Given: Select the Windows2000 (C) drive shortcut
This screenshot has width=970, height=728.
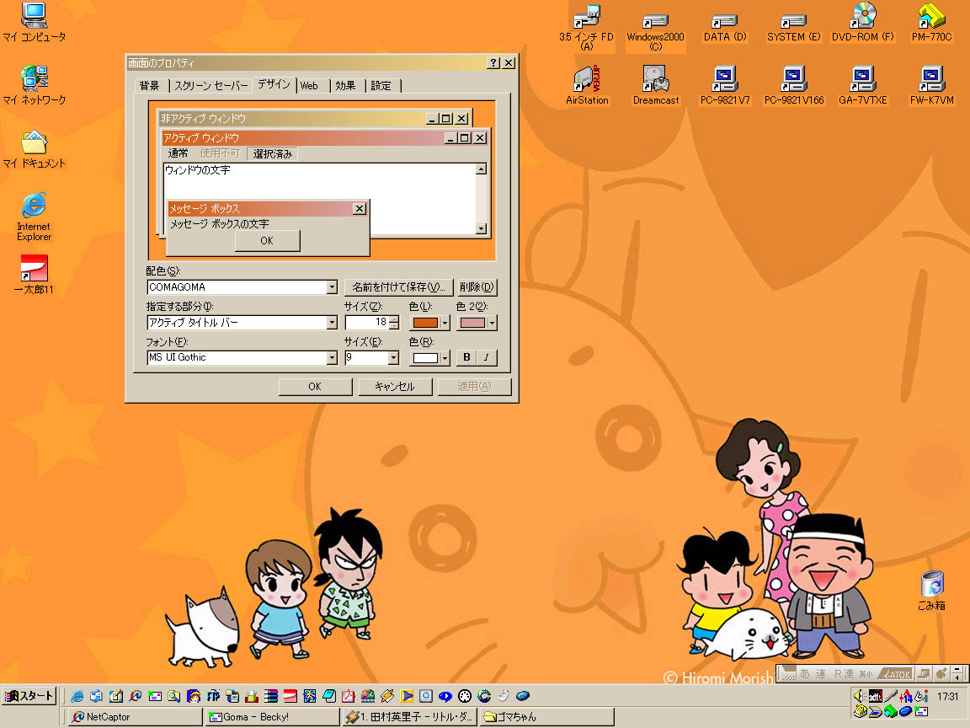Looking at the screenshot, I should 656,31.
